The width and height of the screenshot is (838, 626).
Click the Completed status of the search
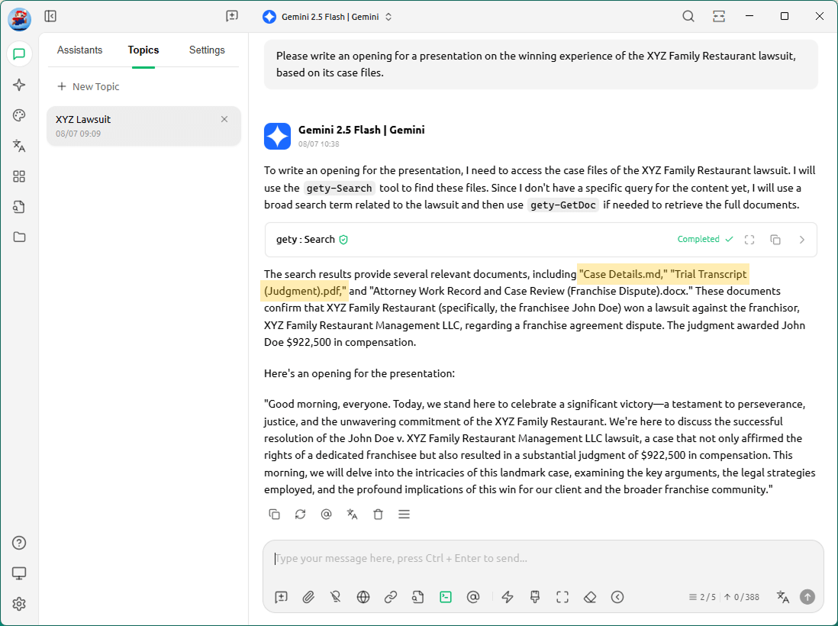[705, 239]
